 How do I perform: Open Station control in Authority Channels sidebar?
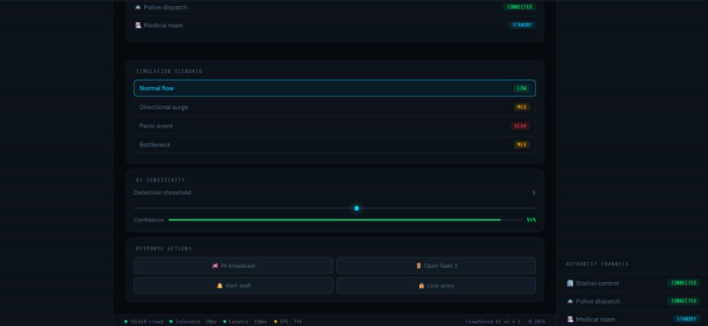pyautogui.click(x=633, y=283)
